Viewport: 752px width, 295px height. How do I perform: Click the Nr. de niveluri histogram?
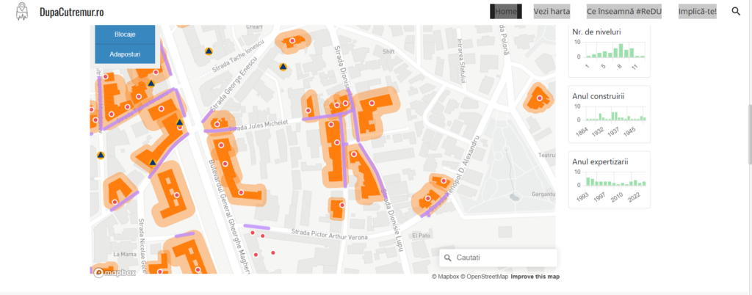(x=610, y=51)
